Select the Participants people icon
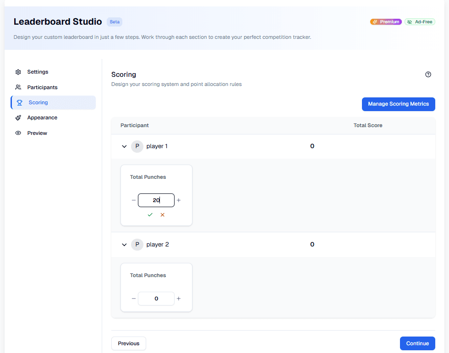Viewport: 449px width, 353px height. pos(18,87)
